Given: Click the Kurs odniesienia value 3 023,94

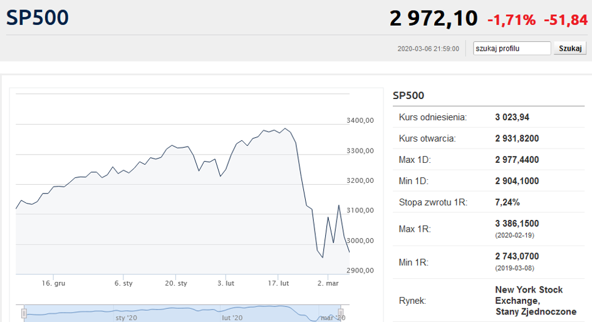Looking at the screenshot, I should pos(512,117).
